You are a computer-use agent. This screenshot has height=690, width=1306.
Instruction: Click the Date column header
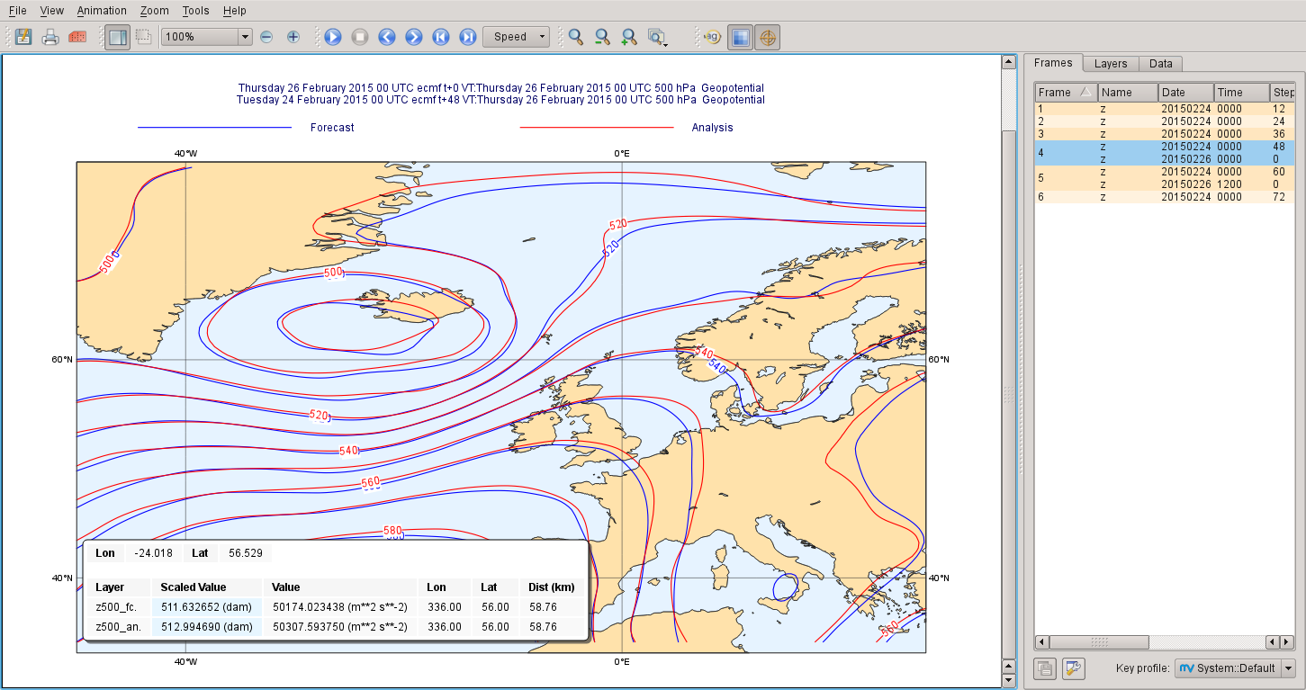point(1185,92)
